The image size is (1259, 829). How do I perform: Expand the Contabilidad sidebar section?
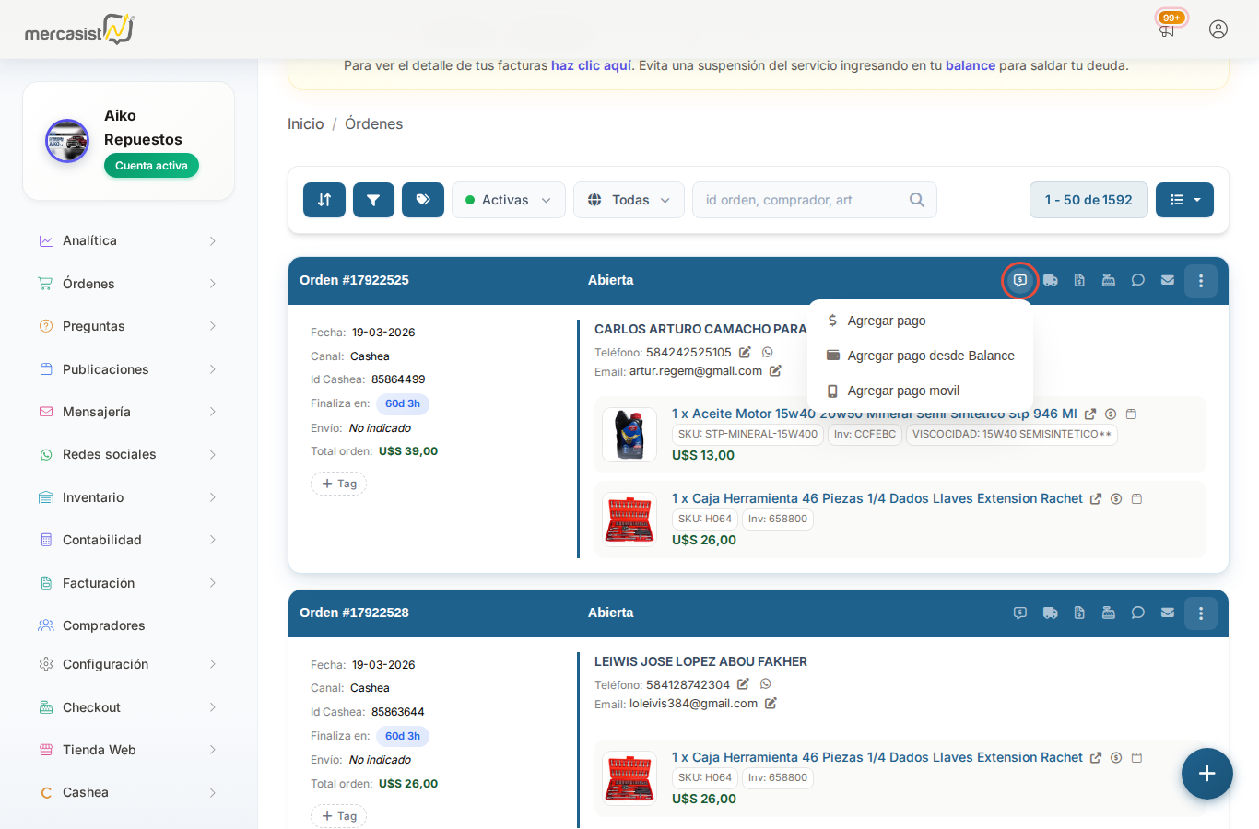(x=128, y=540)
